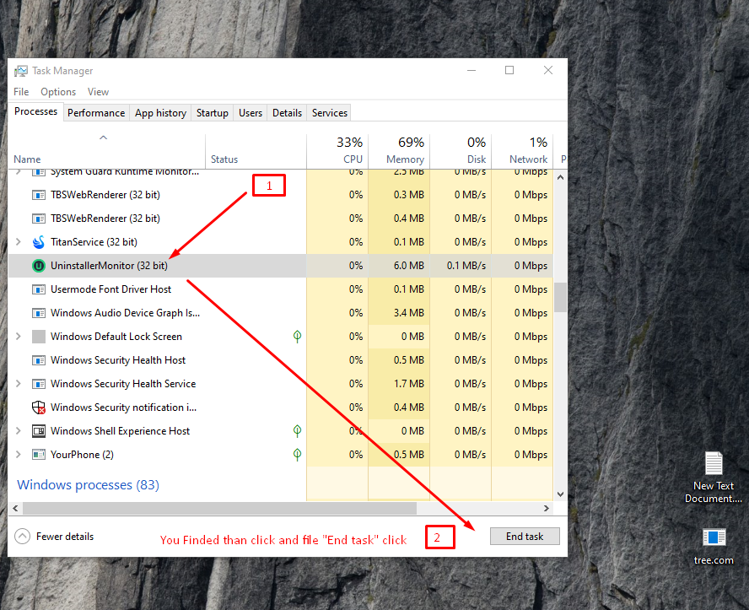Switch to the Users tab

[x=251, y=113]
